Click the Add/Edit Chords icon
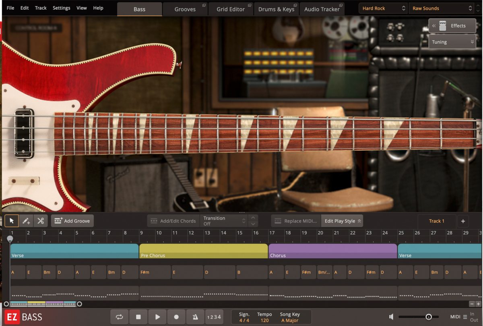 tap(154, 221)
